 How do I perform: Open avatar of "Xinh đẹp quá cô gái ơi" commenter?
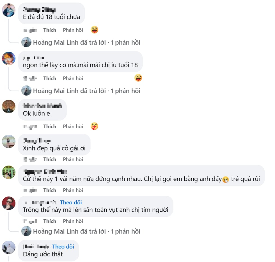tap(9, 141)
